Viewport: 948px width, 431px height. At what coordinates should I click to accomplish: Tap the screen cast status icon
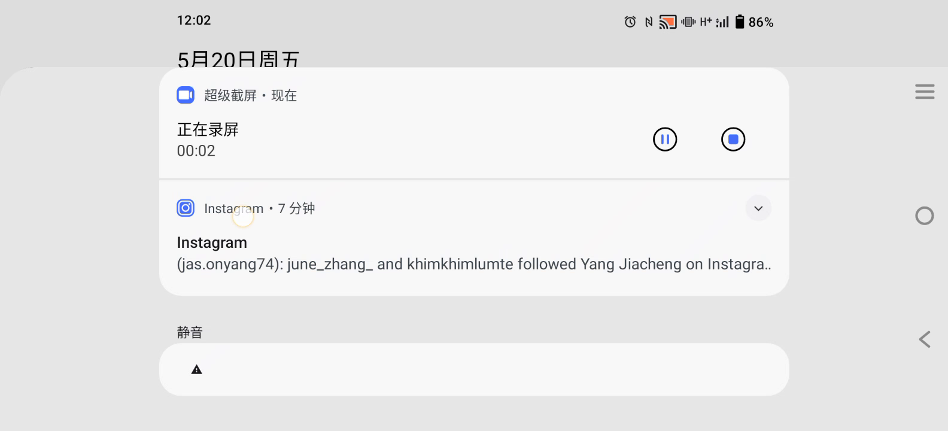pos(667,22)
